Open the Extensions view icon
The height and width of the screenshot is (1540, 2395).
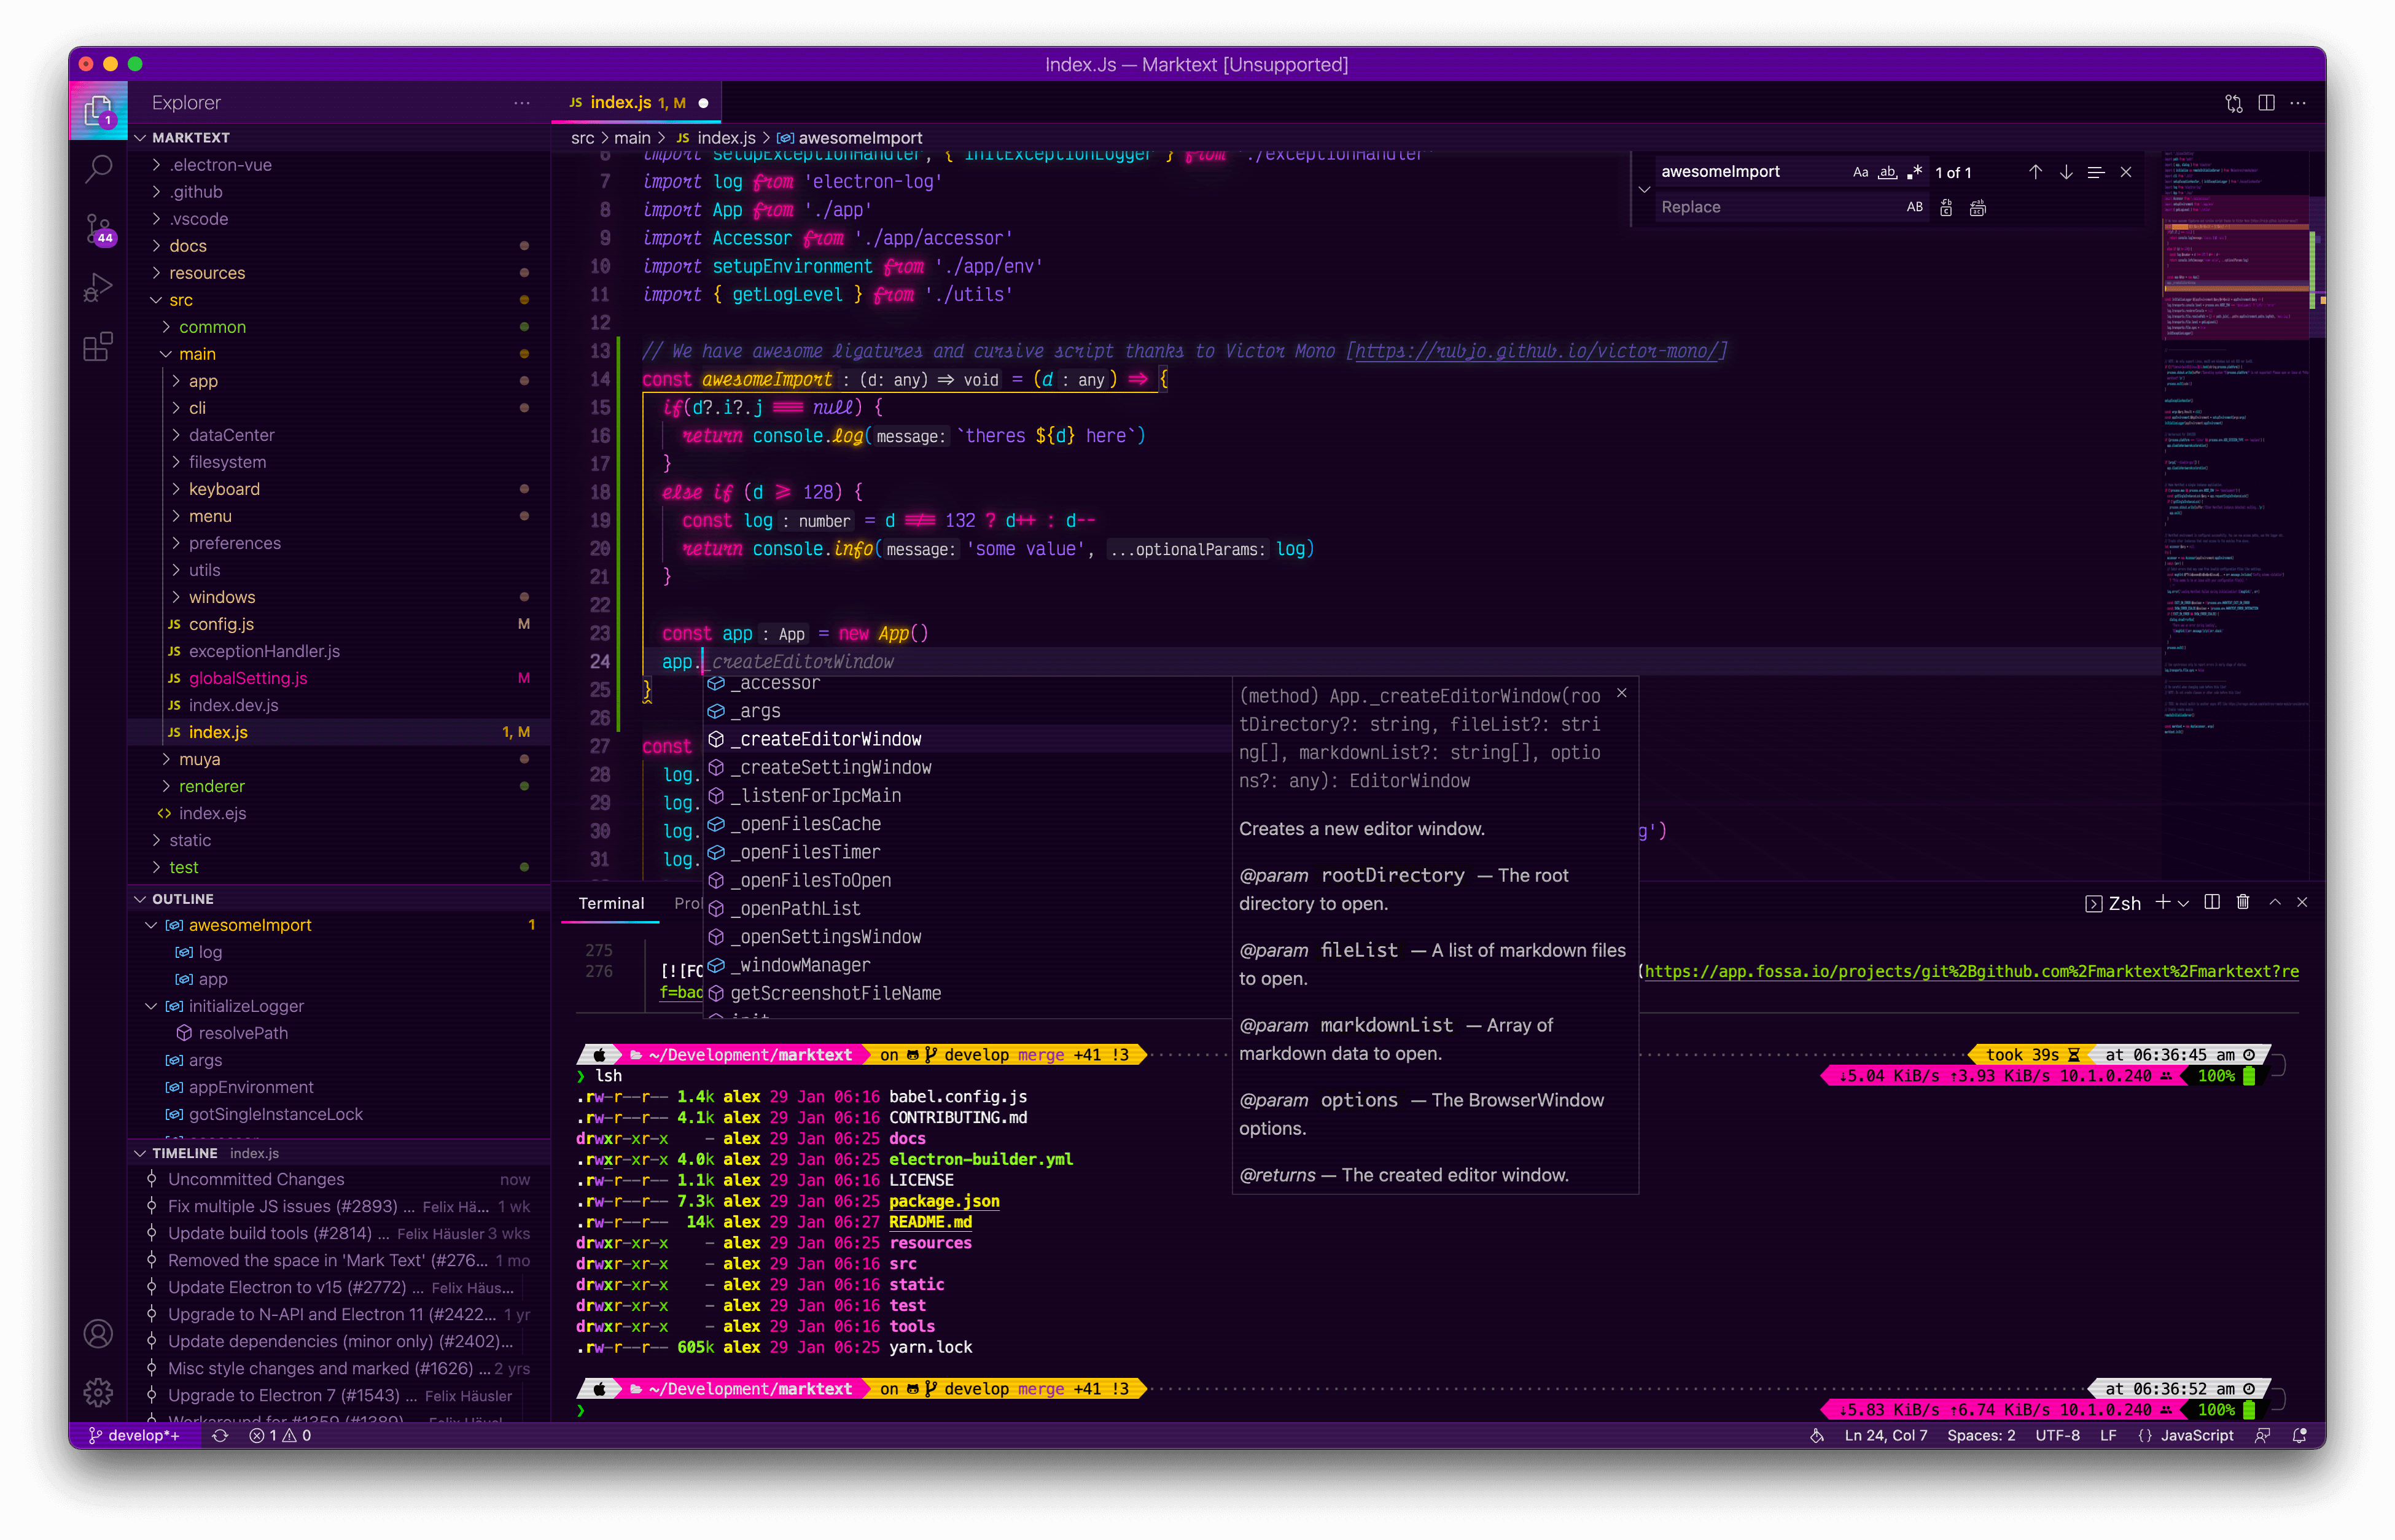click(x=98, y=347)
